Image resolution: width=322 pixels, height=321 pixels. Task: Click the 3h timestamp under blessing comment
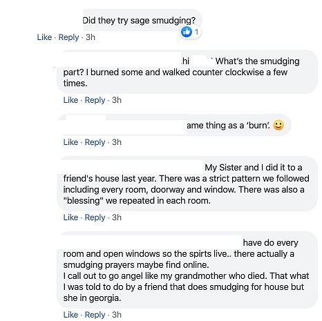coord(117,217)
